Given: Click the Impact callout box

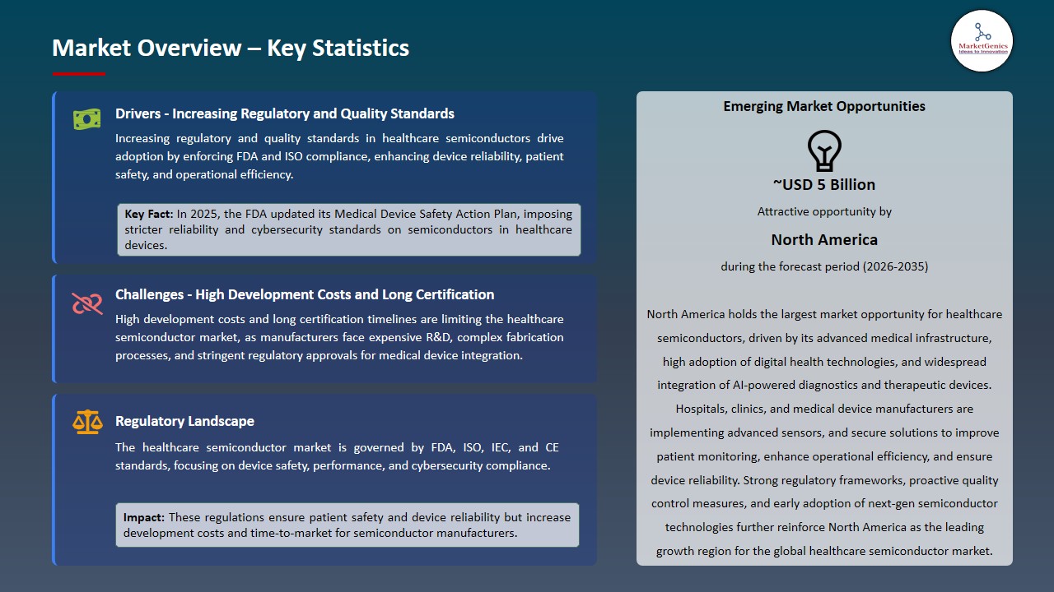Looking at the screenshot, I should tap(348, 524).
